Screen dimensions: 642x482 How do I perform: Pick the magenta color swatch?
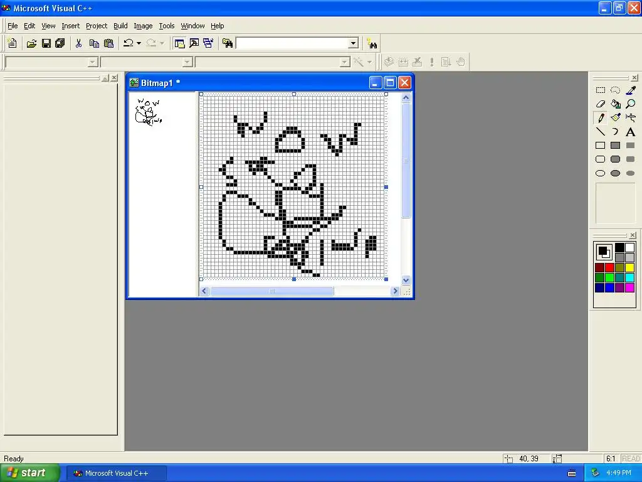(629, 287)
